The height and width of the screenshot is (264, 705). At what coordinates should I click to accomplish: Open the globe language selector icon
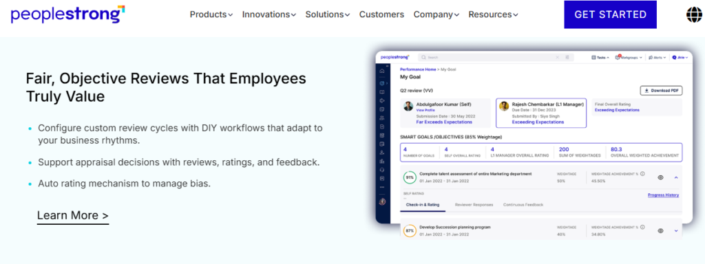[x=694, y=15]
